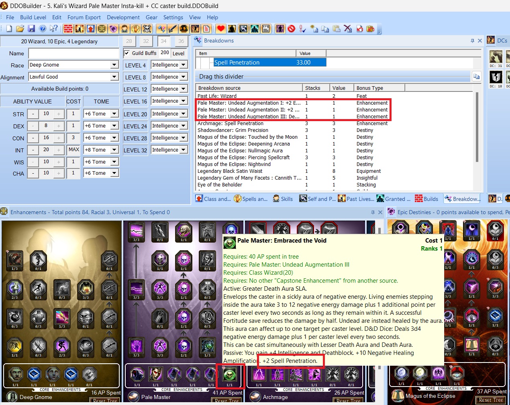Select the Embraced the Void green skull icon

[230, 375]
